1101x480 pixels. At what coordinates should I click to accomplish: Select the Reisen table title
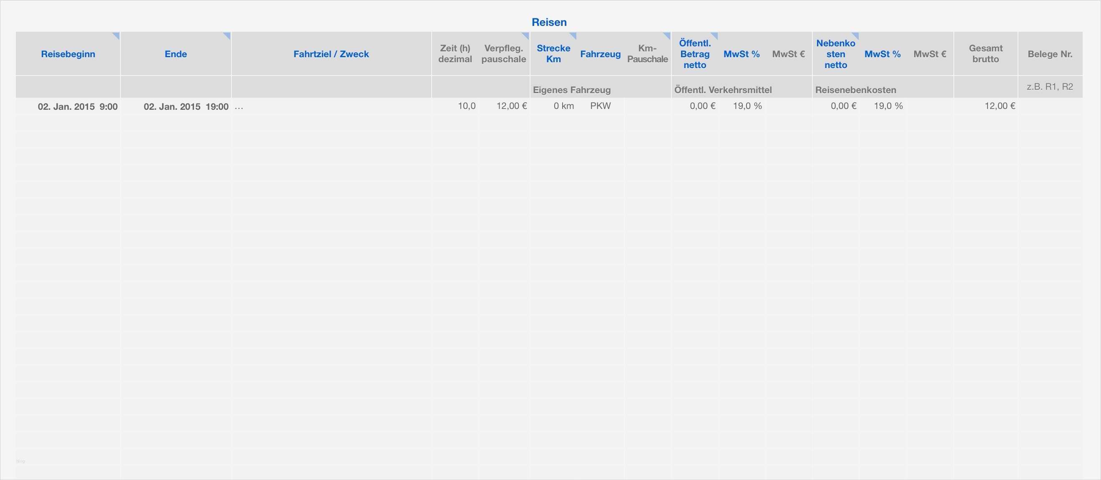(549, 22)
